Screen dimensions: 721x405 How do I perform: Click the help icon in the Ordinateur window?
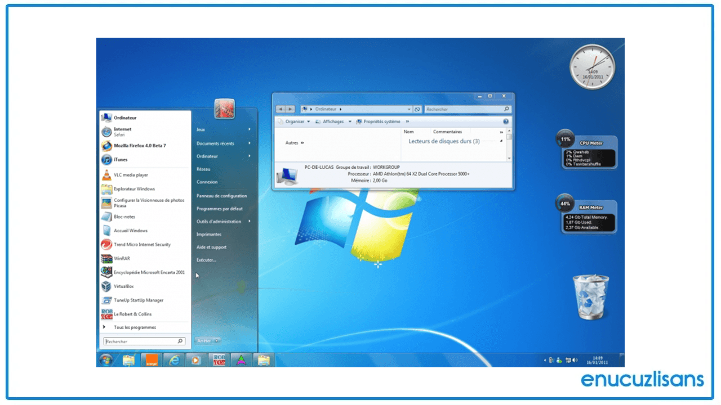coord(506,121)
